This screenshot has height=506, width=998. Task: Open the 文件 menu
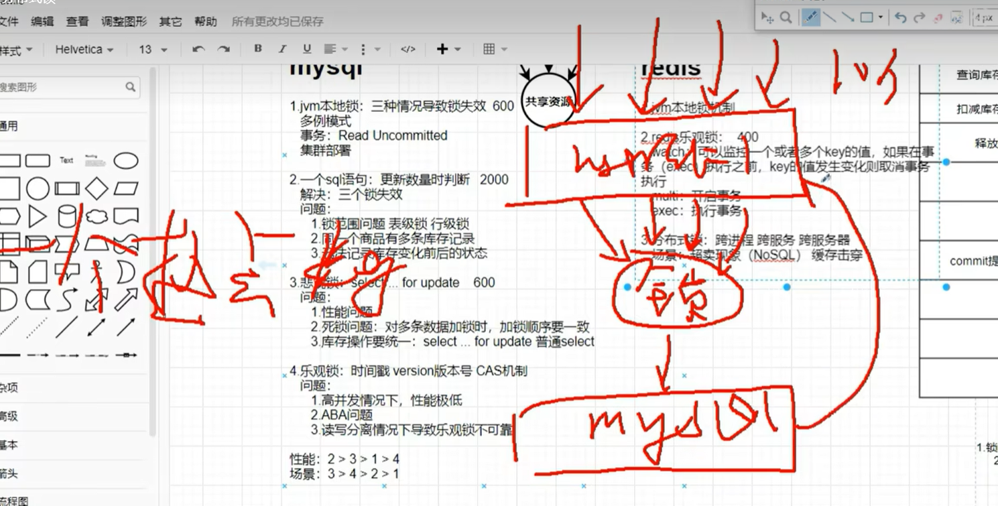8,21
